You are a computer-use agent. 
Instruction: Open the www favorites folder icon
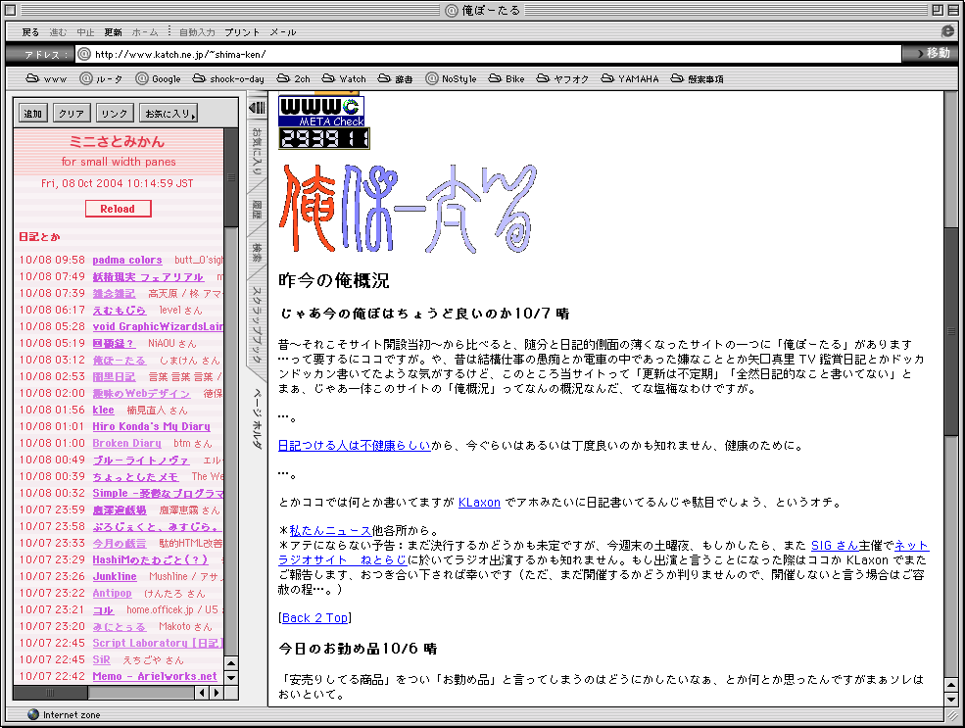[32, 78]
